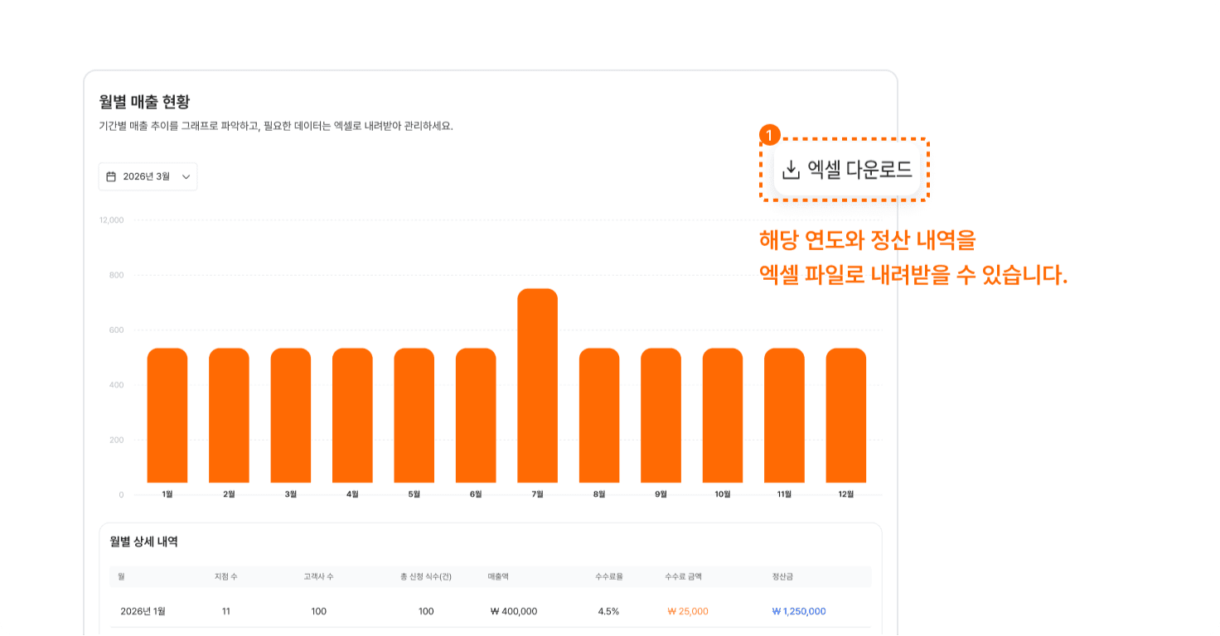Select the 10월 chart bar
This screenshot has height=636, width=1220.
click(x=723, y=416)
